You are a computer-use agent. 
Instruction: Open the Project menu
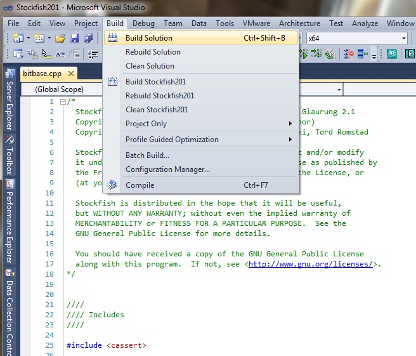(x=86, y=23)
